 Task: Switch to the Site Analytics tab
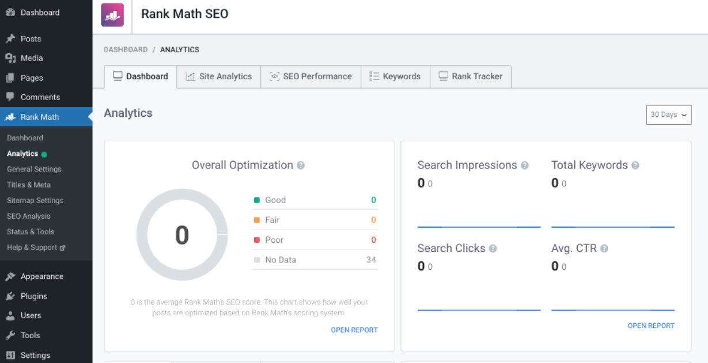click(x=219, y=77)
